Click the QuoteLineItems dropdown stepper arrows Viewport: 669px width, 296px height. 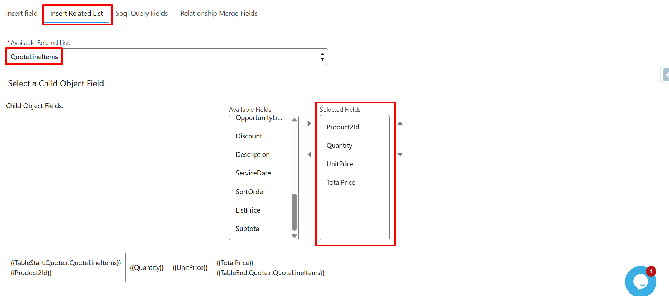[322, 57]
